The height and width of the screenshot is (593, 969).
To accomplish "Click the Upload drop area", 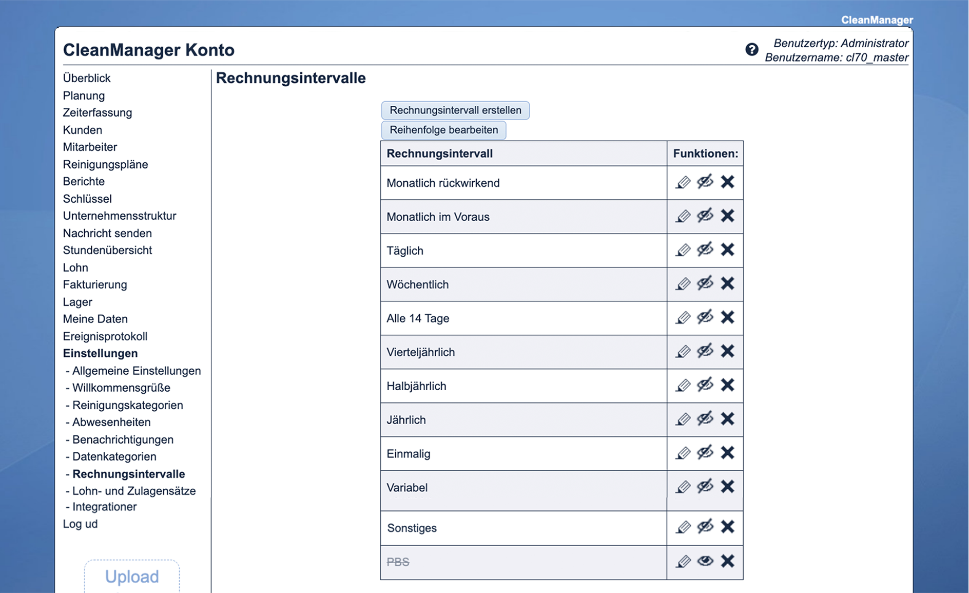I will click(132, 577).
